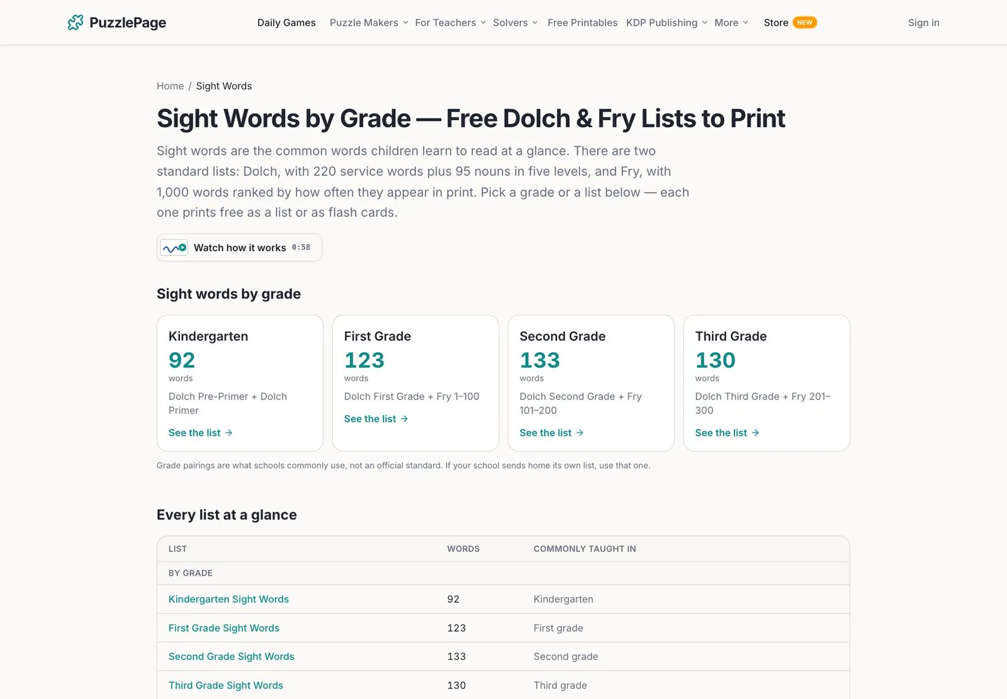Click the arrow icon beside Third Grade See the list
Image resolution: width=1007 pixels, height=699 pixels.
755,433
